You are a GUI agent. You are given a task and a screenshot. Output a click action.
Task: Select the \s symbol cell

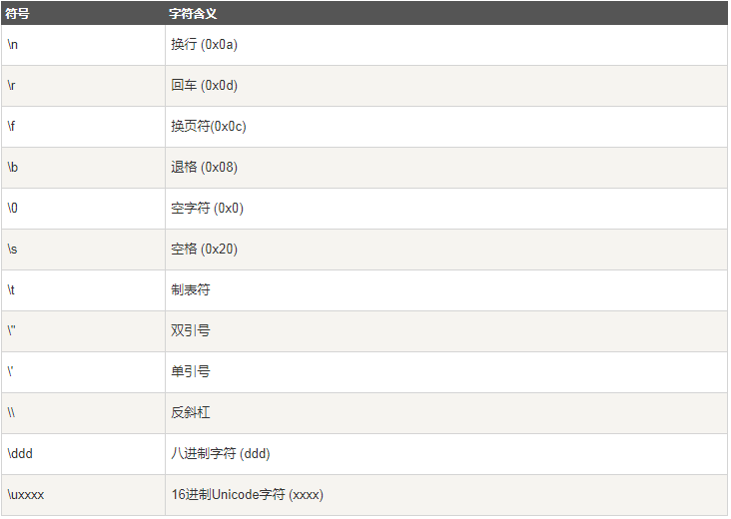coord(84,250)
